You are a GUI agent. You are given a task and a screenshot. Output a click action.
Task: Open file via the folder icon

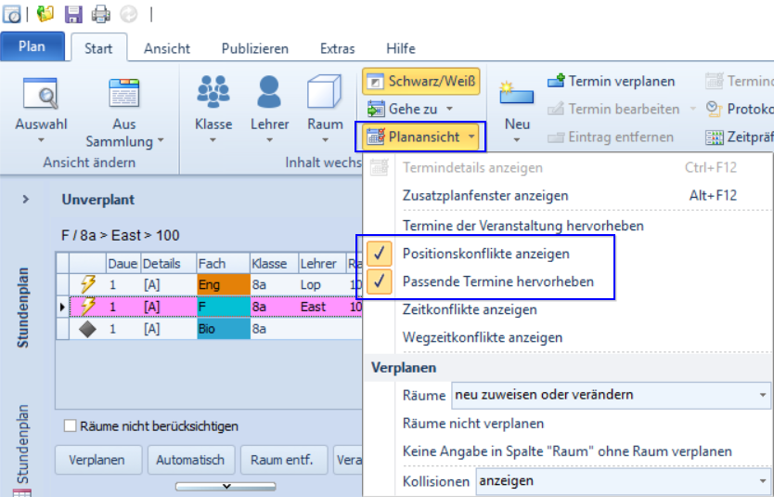(x=45, y=14)
